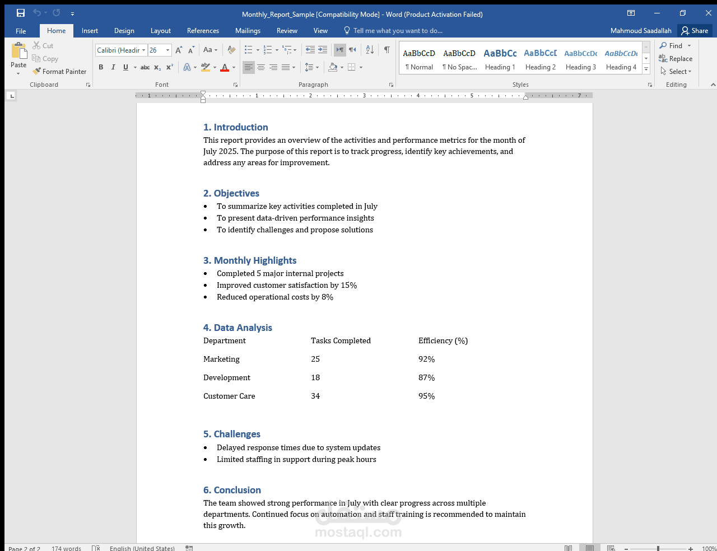Screen dimensions: 717x551
Task: Toggle left-to-right text direction
Action: (x=340, y=50)
